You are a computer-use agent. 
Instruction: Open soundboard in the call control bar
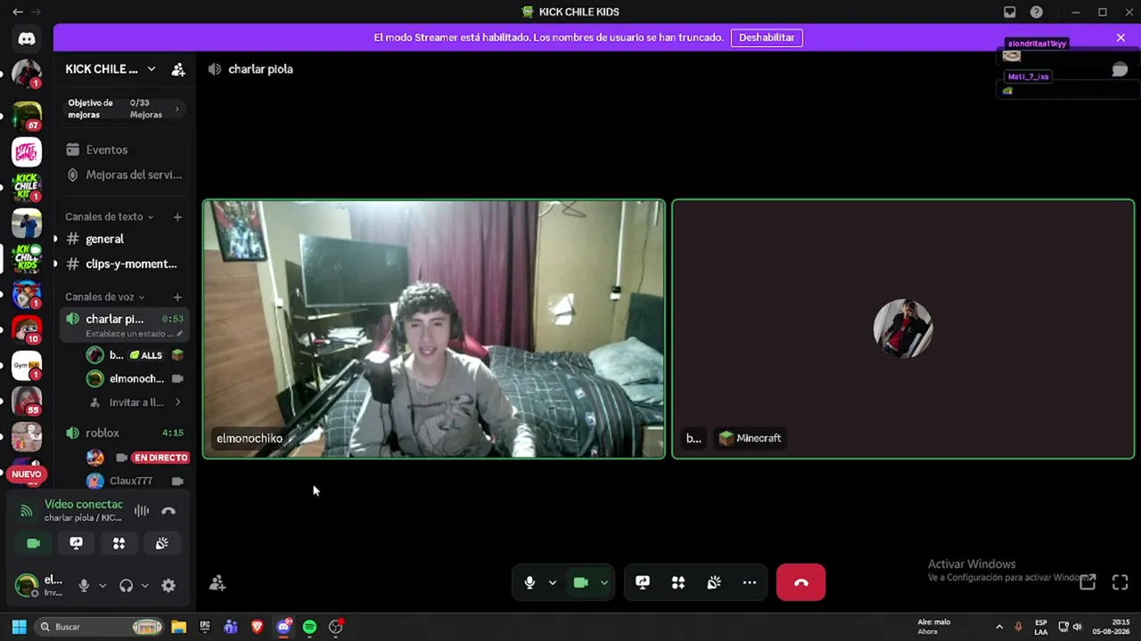pos(714,582)
